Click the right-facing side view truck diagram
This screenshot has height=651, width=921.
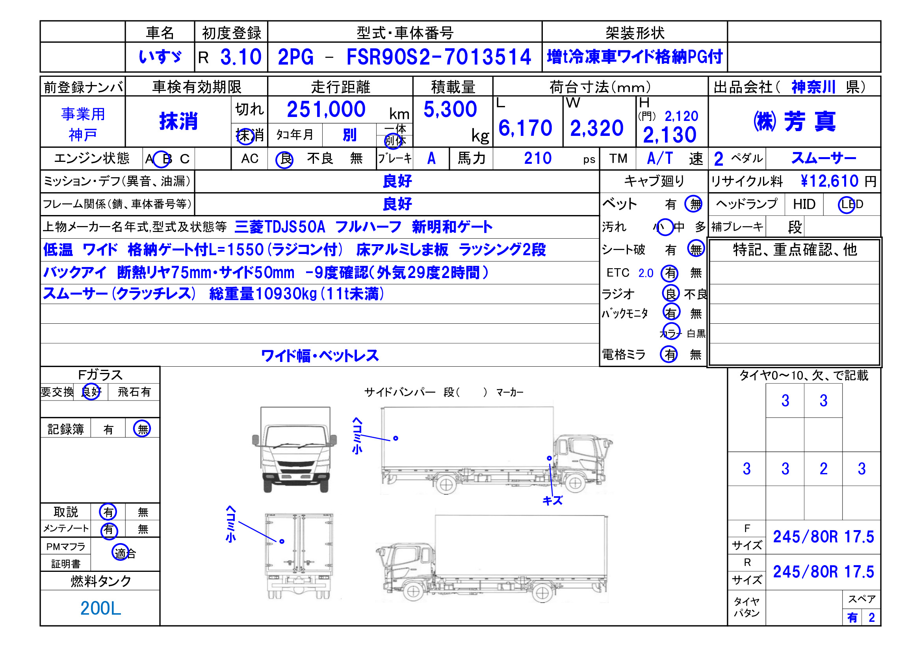(x=497, y=451)
